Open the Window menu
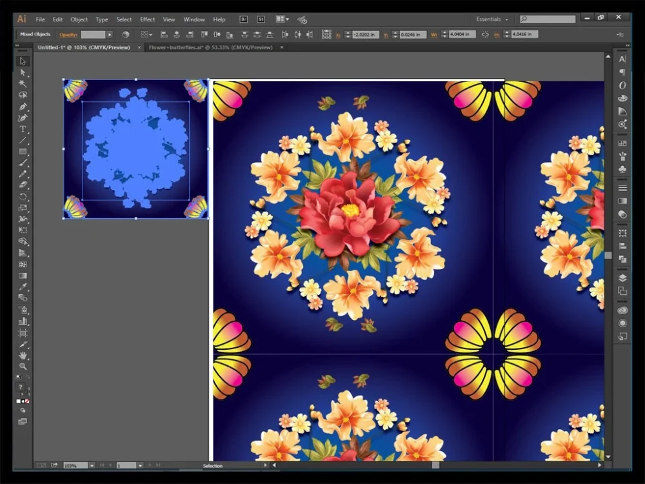 [194, 19]
